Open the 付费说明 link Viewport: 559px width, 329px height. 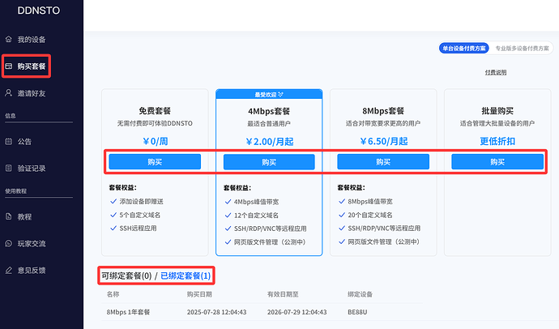click(x=495, y=73)
